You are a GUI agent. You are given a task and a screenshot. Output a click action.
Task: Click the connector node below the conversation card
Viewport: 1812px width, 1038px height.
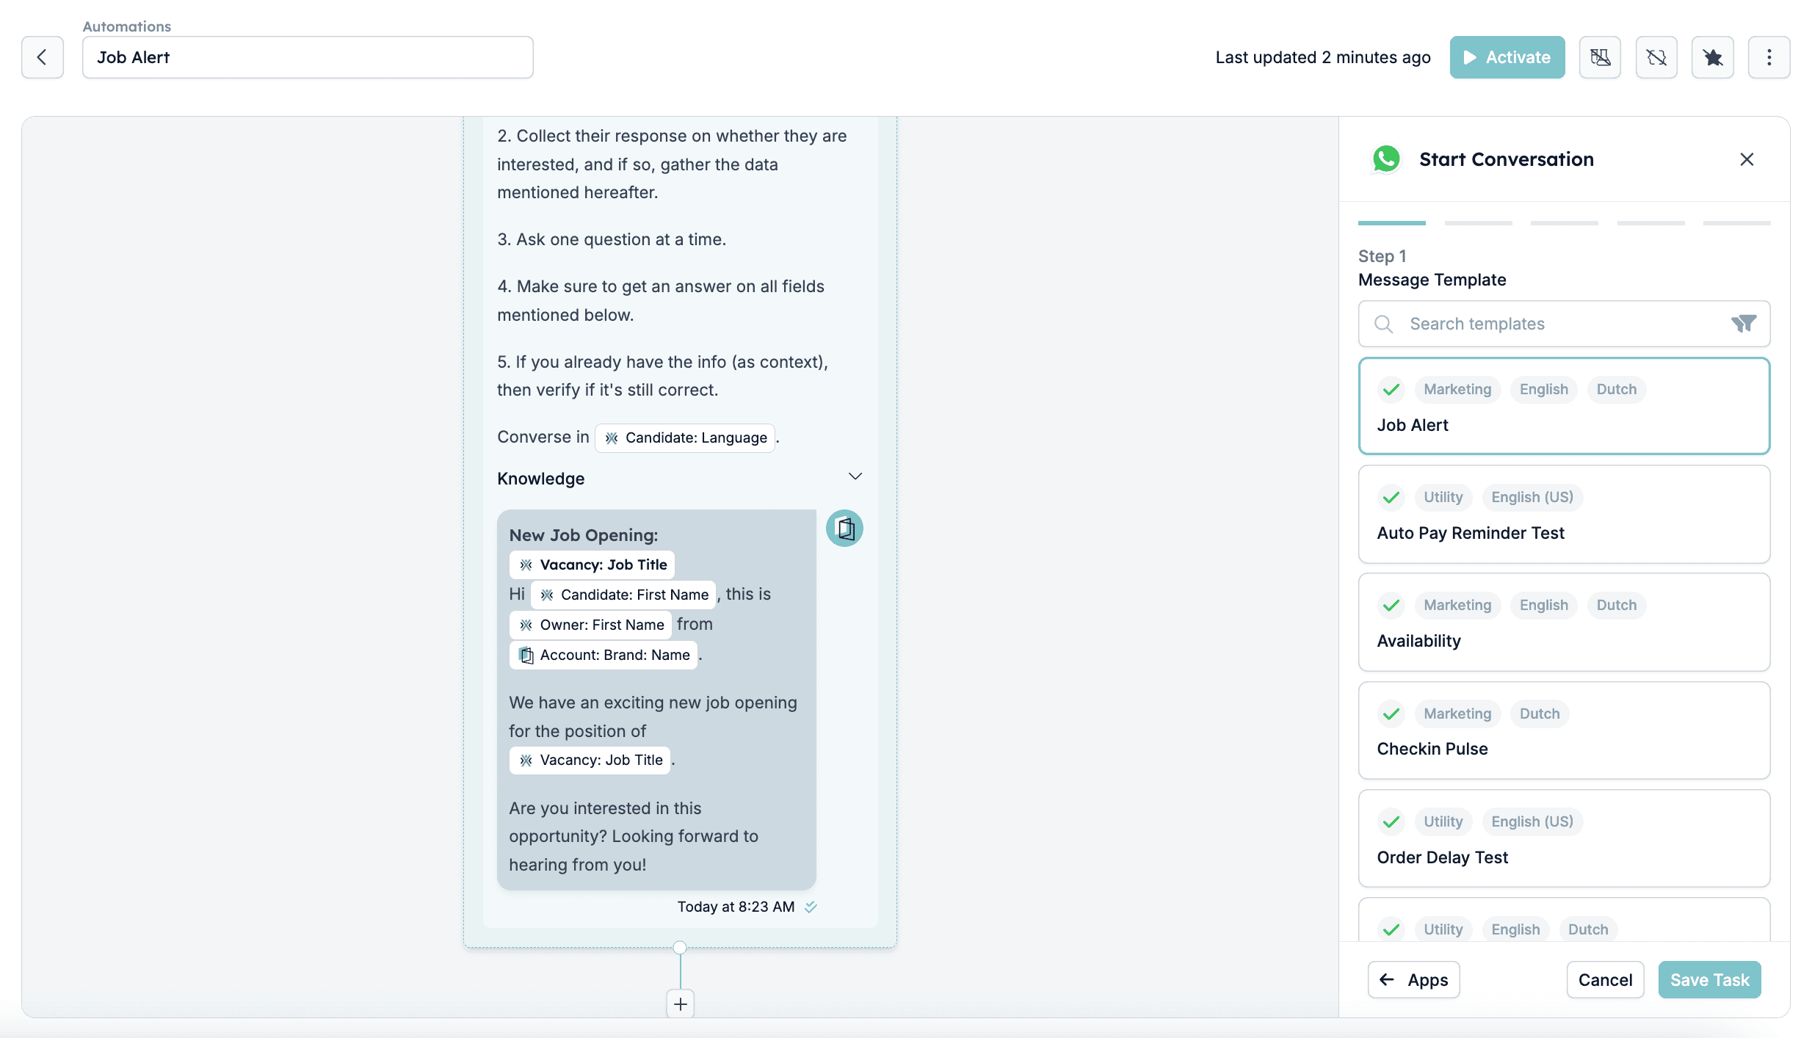(680, 947)
